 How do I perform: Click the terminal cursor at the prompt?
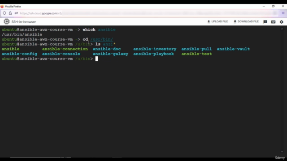[97, 59]
